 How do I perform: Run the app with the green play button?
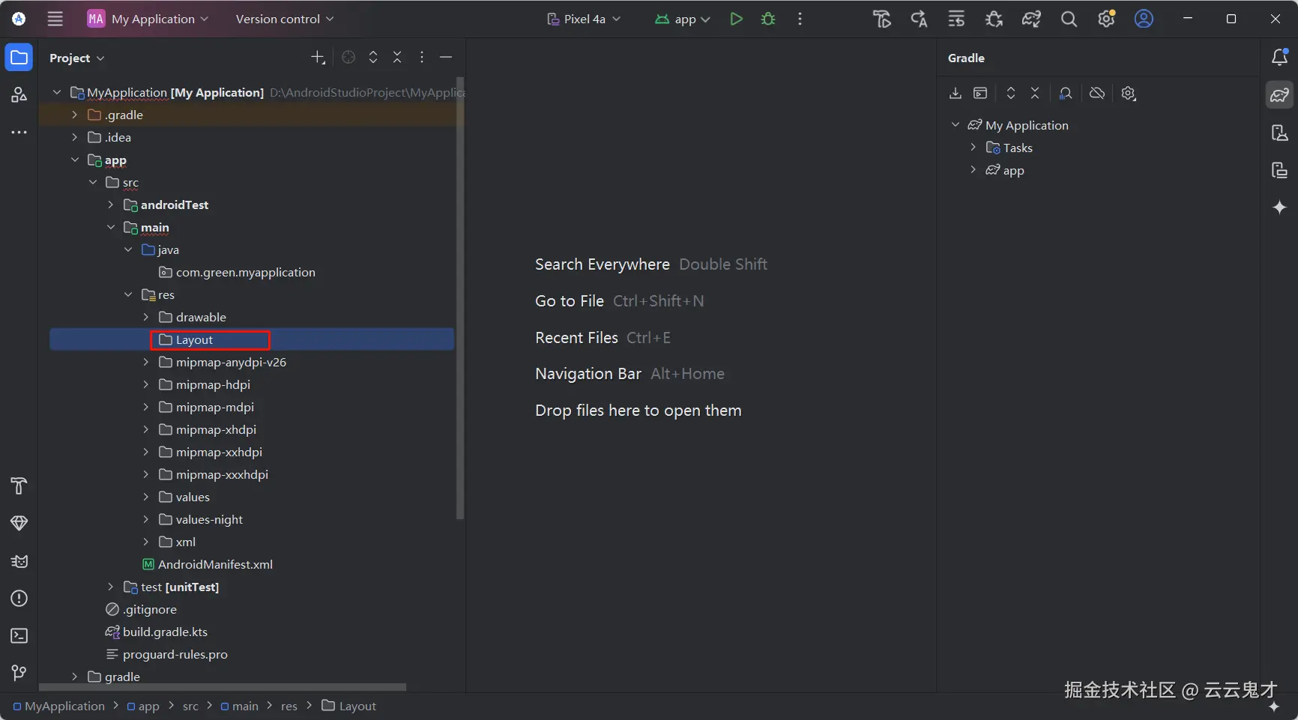click(x=736, y=19)
